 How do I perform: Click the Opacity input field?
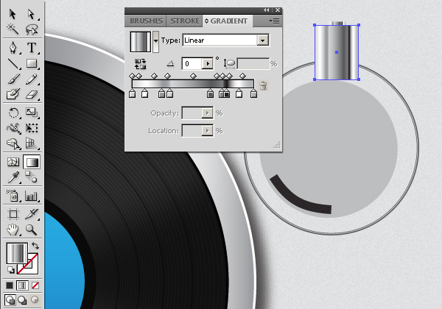click(x=192, y=113)
